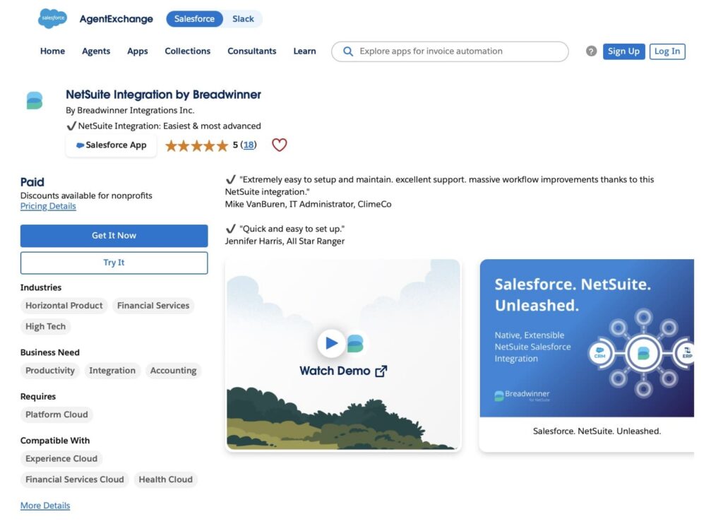Click the Salesforce cloud logo

tap(52, 18)
